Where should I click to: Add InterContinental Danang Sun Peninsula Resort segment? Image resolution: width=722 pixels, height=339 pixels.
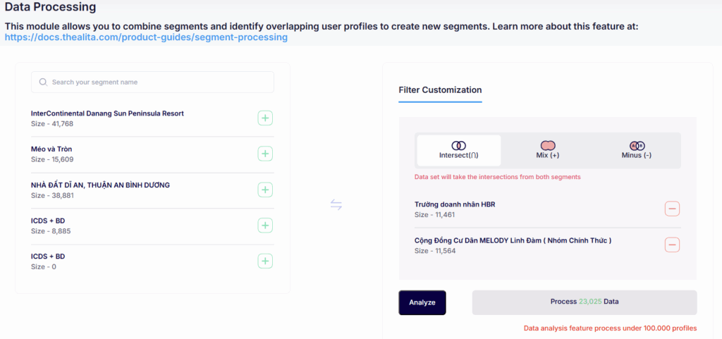[x=265, y=118]
